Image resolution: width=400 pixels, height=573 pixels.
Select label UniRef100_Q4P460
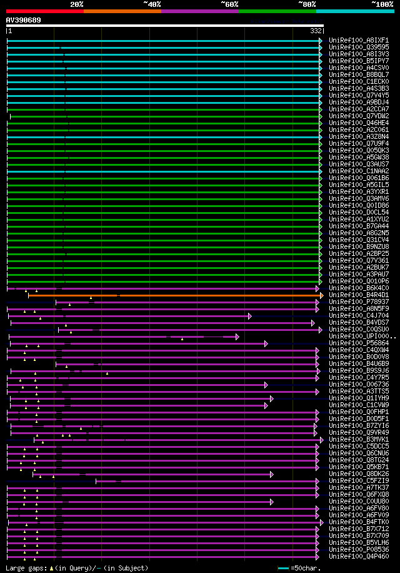(x=359, y=556)
